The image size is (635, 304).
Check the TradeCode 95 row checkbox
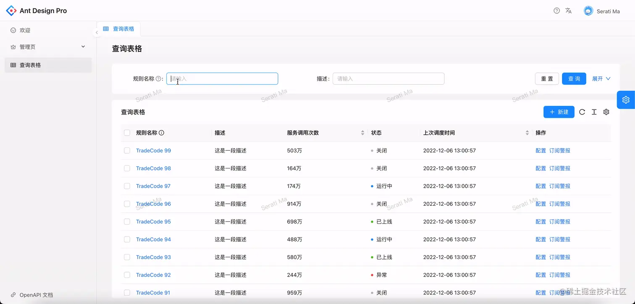click(127, 221)
